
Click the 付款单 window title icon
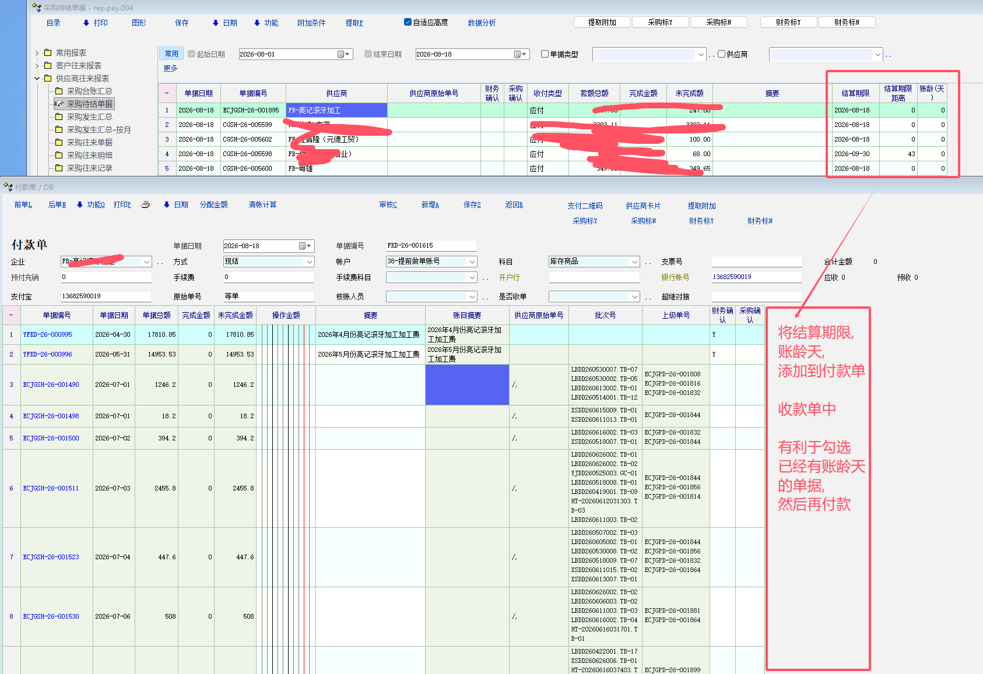(x=8, y=187)
